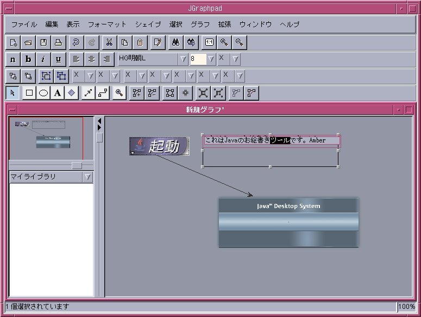This screenshot has width=421, height=317.
Task: Click the tree icon with minus sign
Action: (x=152, y=93)
